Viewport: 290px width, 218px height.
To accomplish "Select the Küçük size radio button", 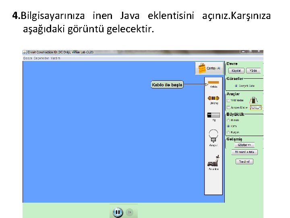I will coord(228,132).
